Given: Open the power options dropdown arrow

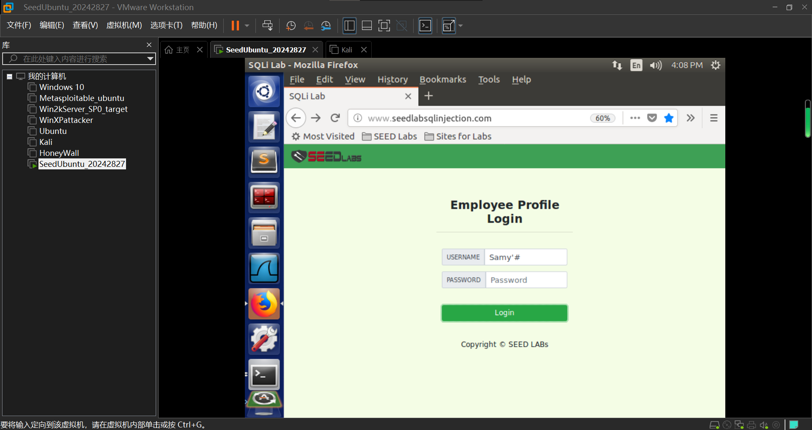Looking at the screenshot, I should 247,26.
